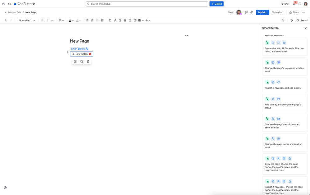Delete the smart button
The width and height of the screenshot is (310, 195).
(x=88, y=61)
